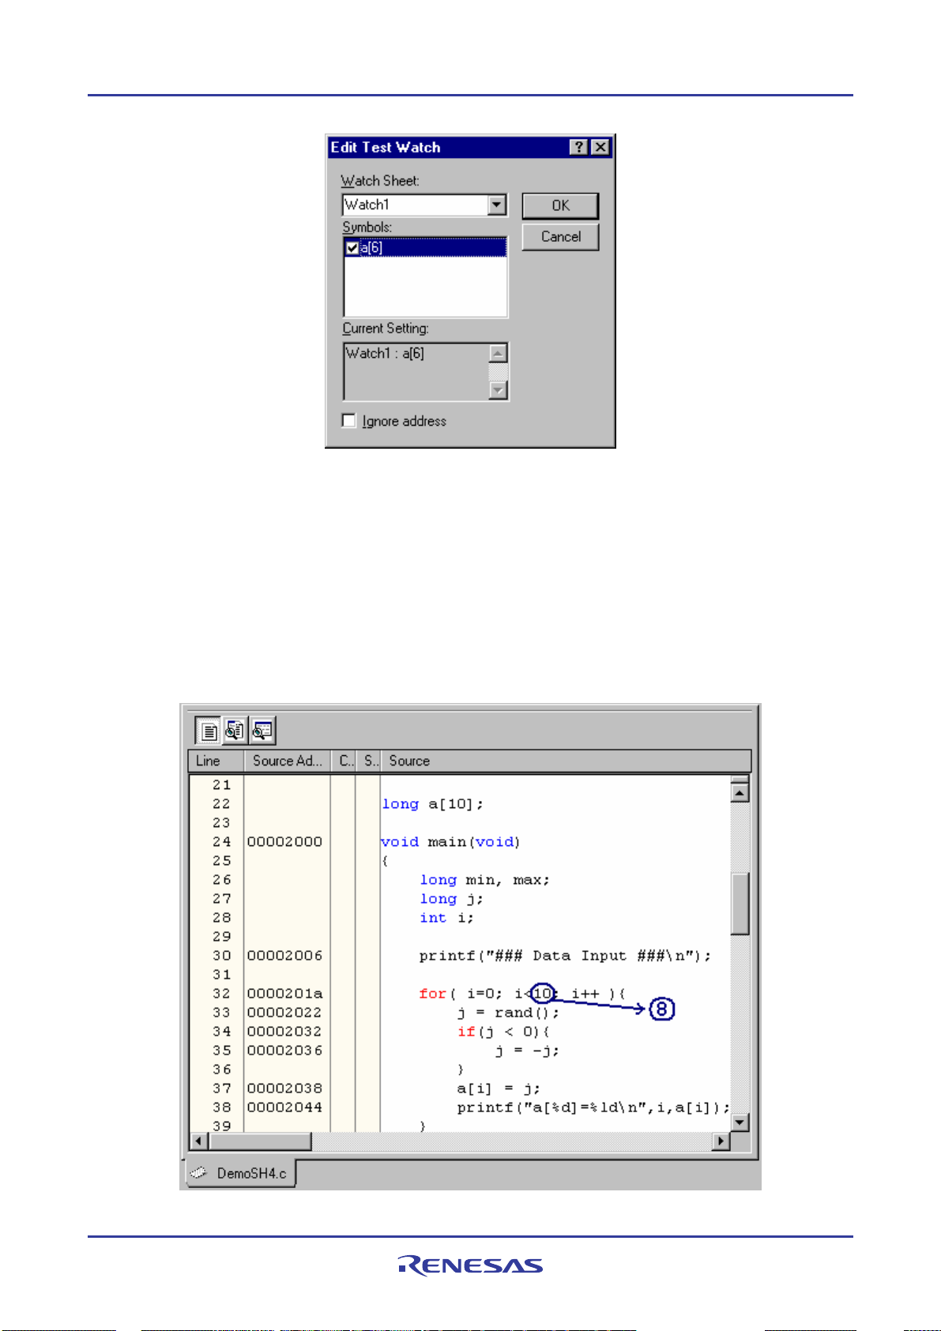Click line number 21

(x=221, y=785)
